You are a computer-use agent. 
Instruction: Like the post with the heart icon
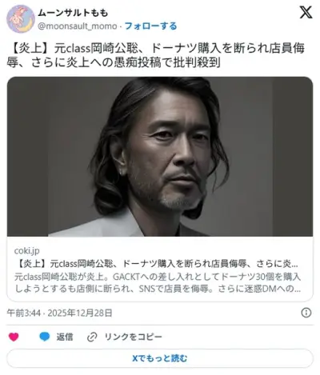point(14,337)
